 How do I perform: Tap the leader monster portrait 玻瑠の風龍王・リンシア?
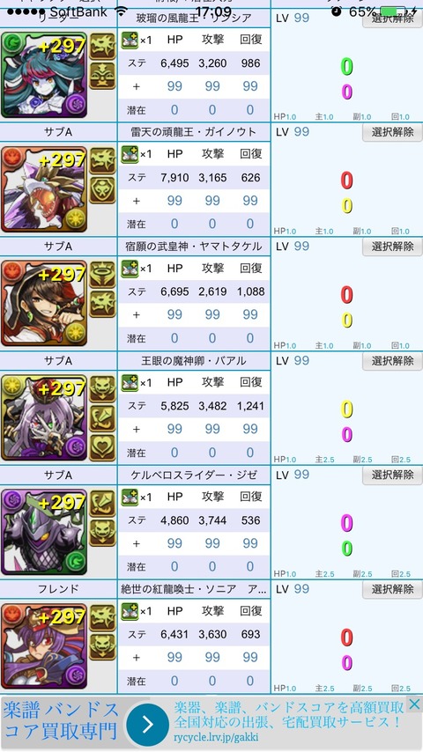pyautogui.click(x=44, y=75)
